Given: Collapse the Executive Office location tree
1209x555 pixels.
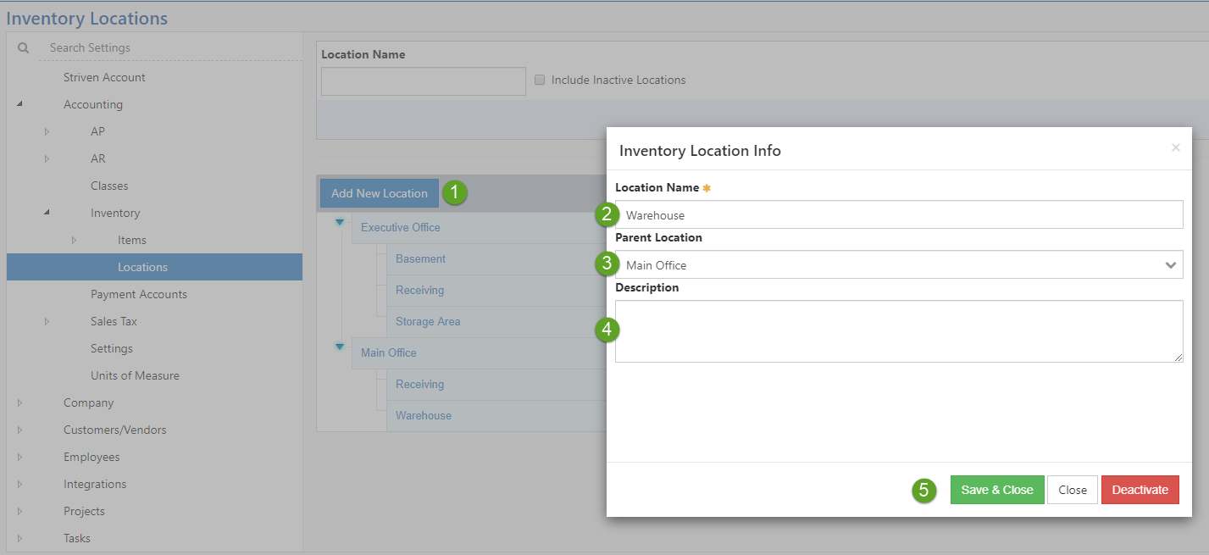Looking at the screenshot, I should 339,221.
